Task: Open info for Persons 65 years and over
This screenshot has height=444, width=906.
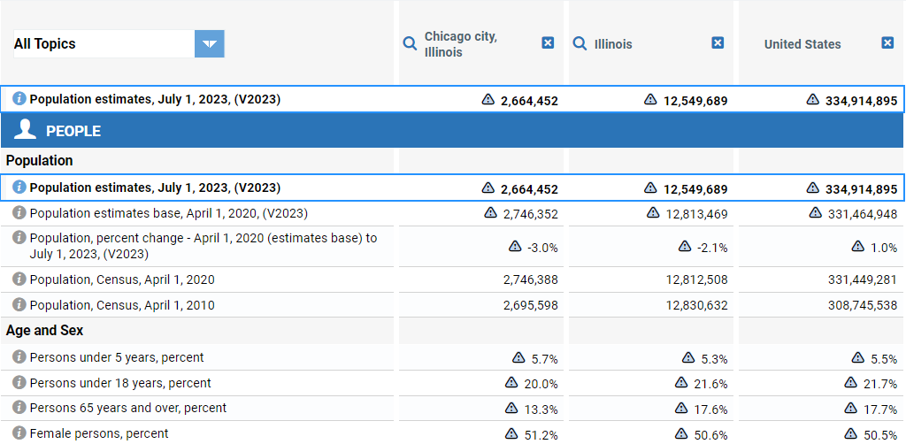Action: (19, 408)
